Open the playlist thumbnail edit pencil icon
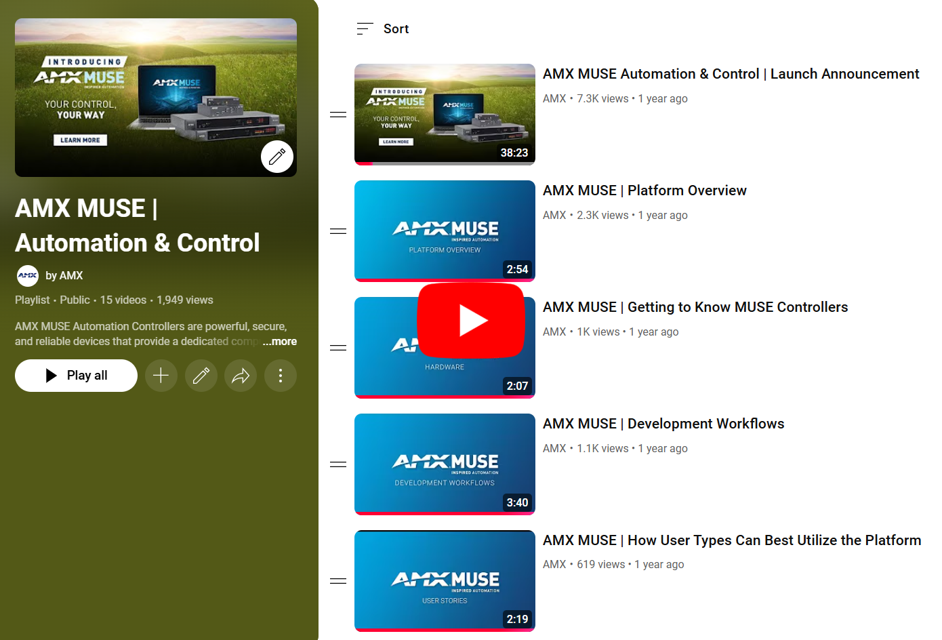942x640 pixels. pyautogui.click(x=277, y=157)
